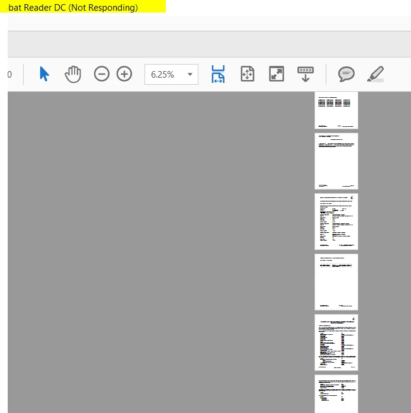This screenshot has height=413, width=411.
Task: Click the fifth page in document view
Action: coord(336,342)
